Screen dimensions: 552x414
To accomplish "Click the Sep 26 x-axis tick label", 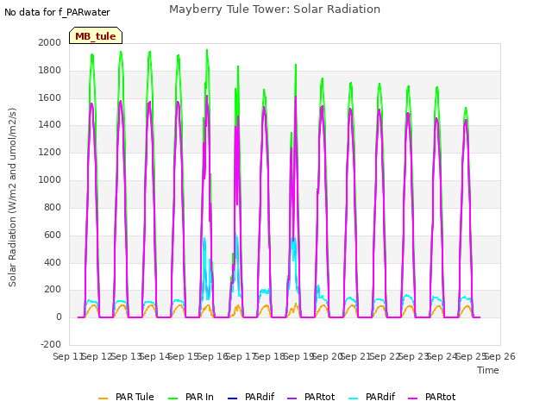I will (x=500, y=356).
